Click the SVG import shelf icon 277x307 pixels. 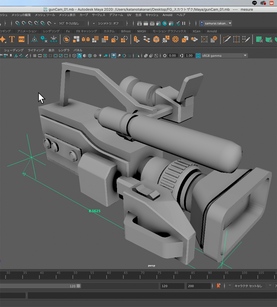coord(21,39)
